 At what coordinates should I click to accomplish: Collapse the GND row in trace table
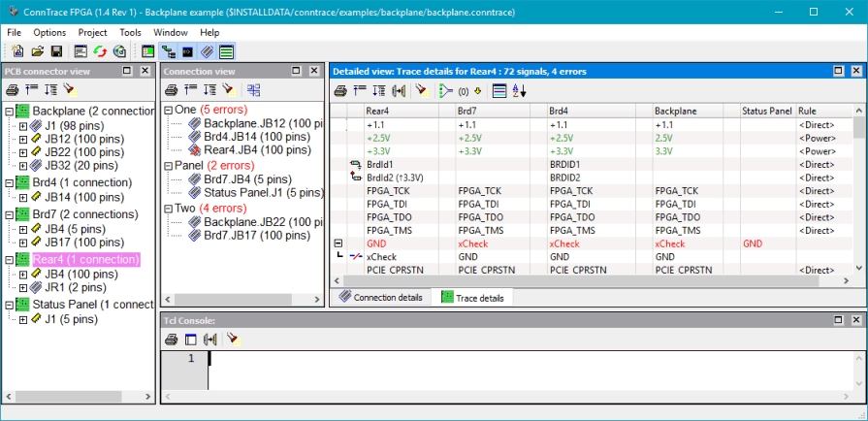click(338, 243)
